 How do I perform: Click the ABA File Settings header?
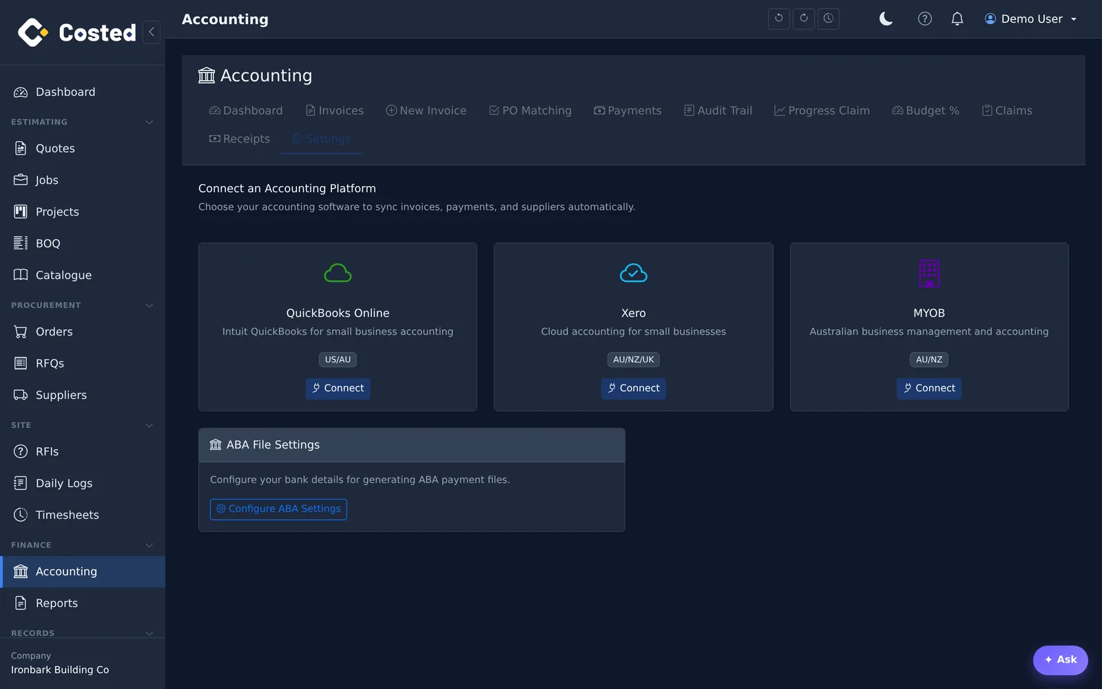click(412, 445)
